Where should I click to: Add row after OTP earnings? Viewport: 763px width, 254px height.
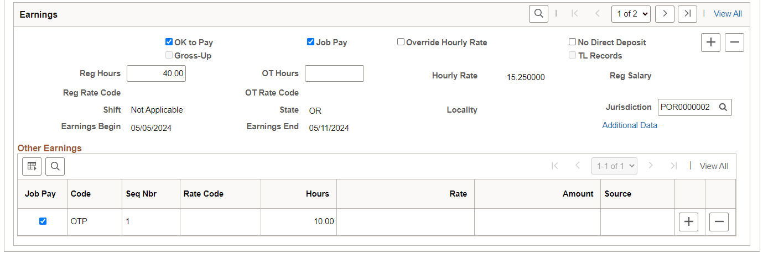pyautogui.click(x=688, y=221)
